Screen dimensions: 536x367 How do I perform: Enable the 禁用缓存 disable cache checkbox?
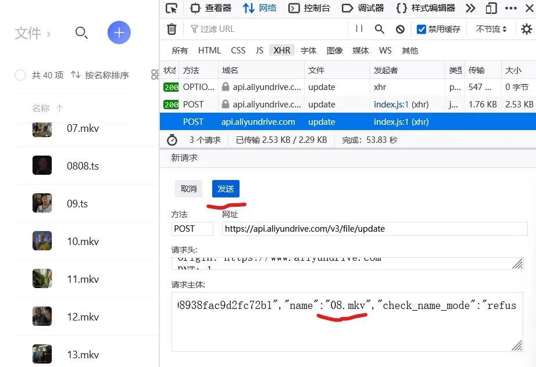[x=421, y=29]
